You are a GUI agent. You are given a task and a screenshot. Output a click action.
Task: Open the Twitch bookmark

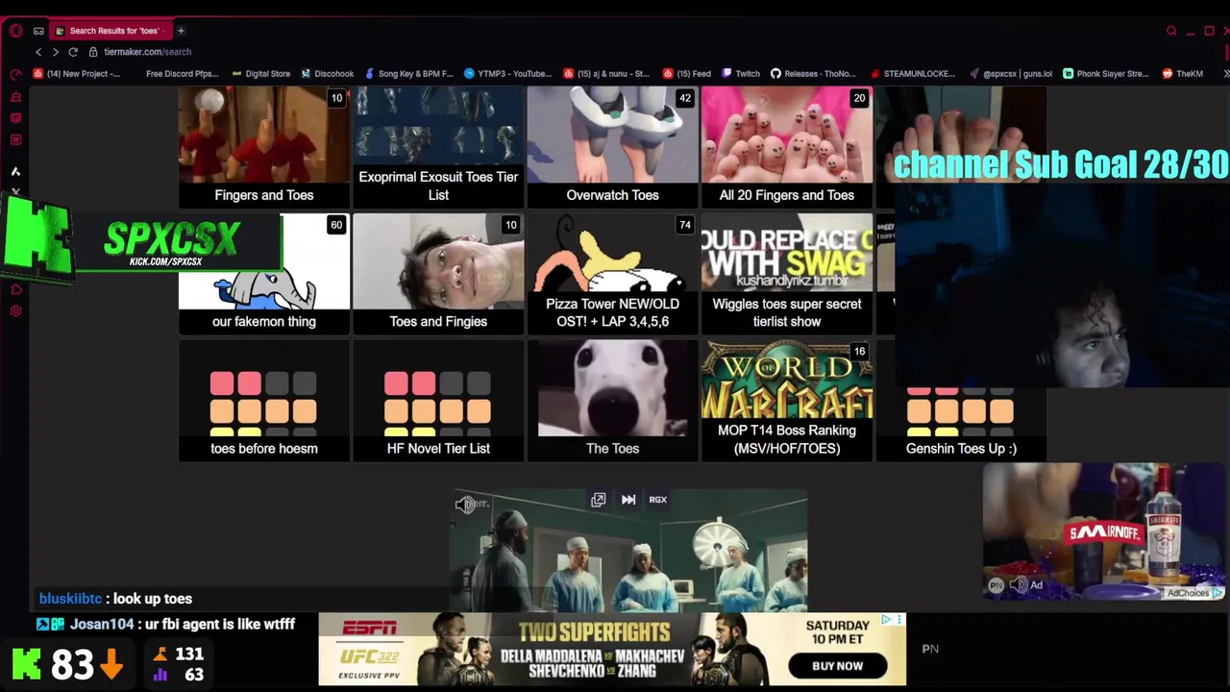point(740,74)
